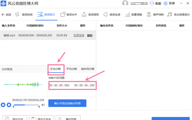
Task: Click the 输出文件名 column header
Action: (107, 26)
